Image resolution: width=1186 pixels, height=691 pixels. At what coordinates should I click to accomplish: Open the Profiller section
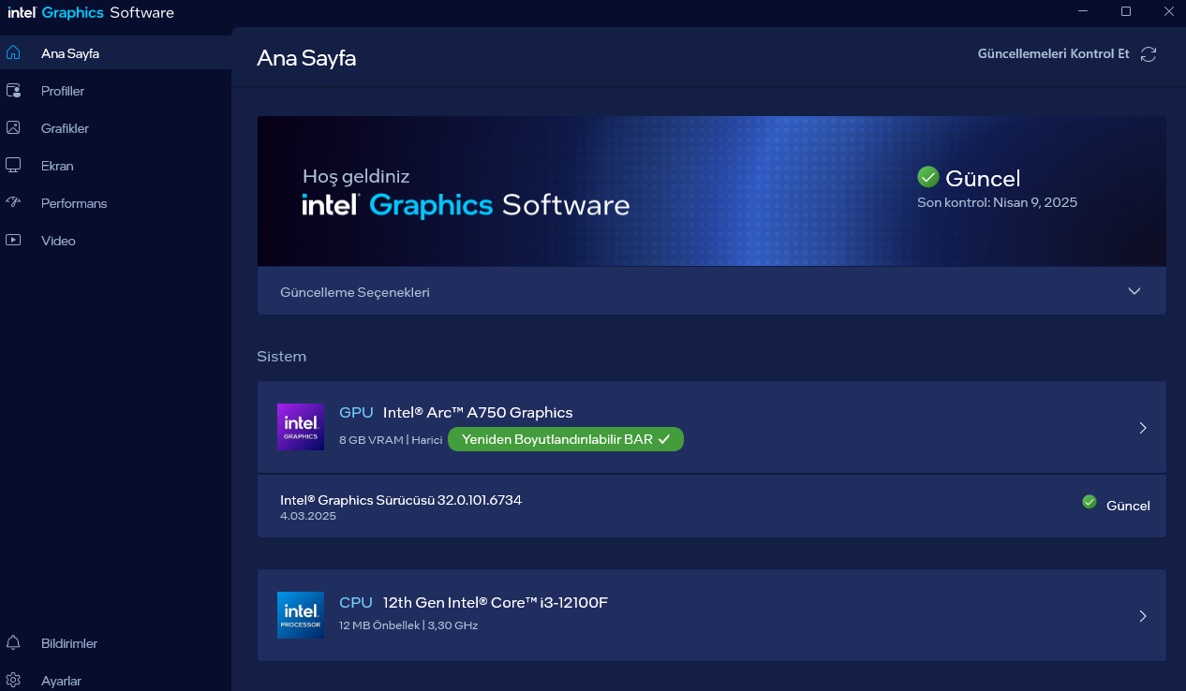(x=115, y=91)
